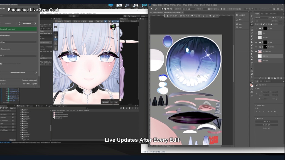Select the Magic Wand tool
The height and width of the screenshot is (160, 285).
coord(252,24)
